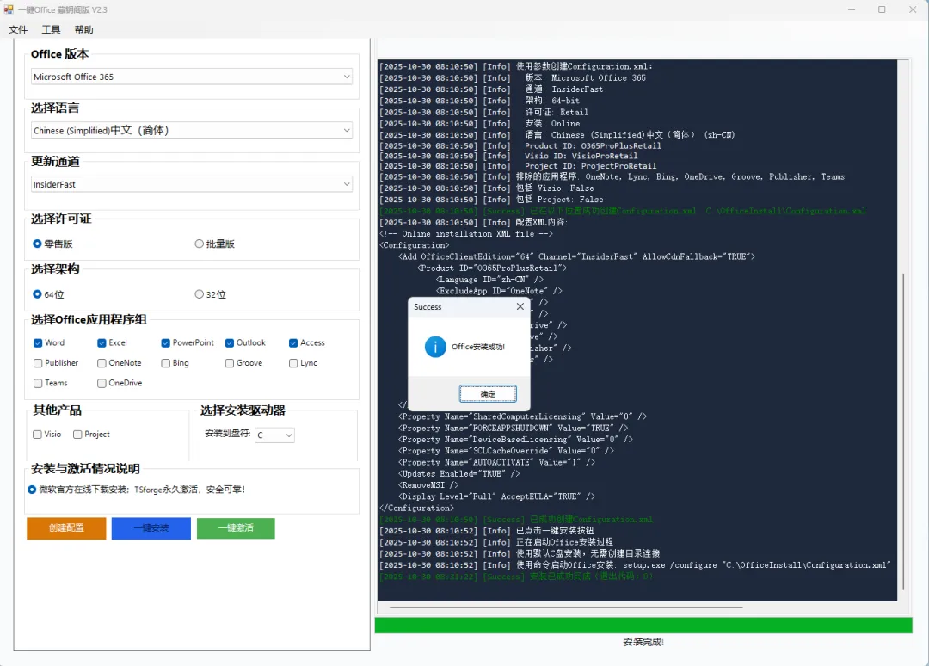929x666 pixels.
Task: Click the app icon in title bar
Action: 9,9
